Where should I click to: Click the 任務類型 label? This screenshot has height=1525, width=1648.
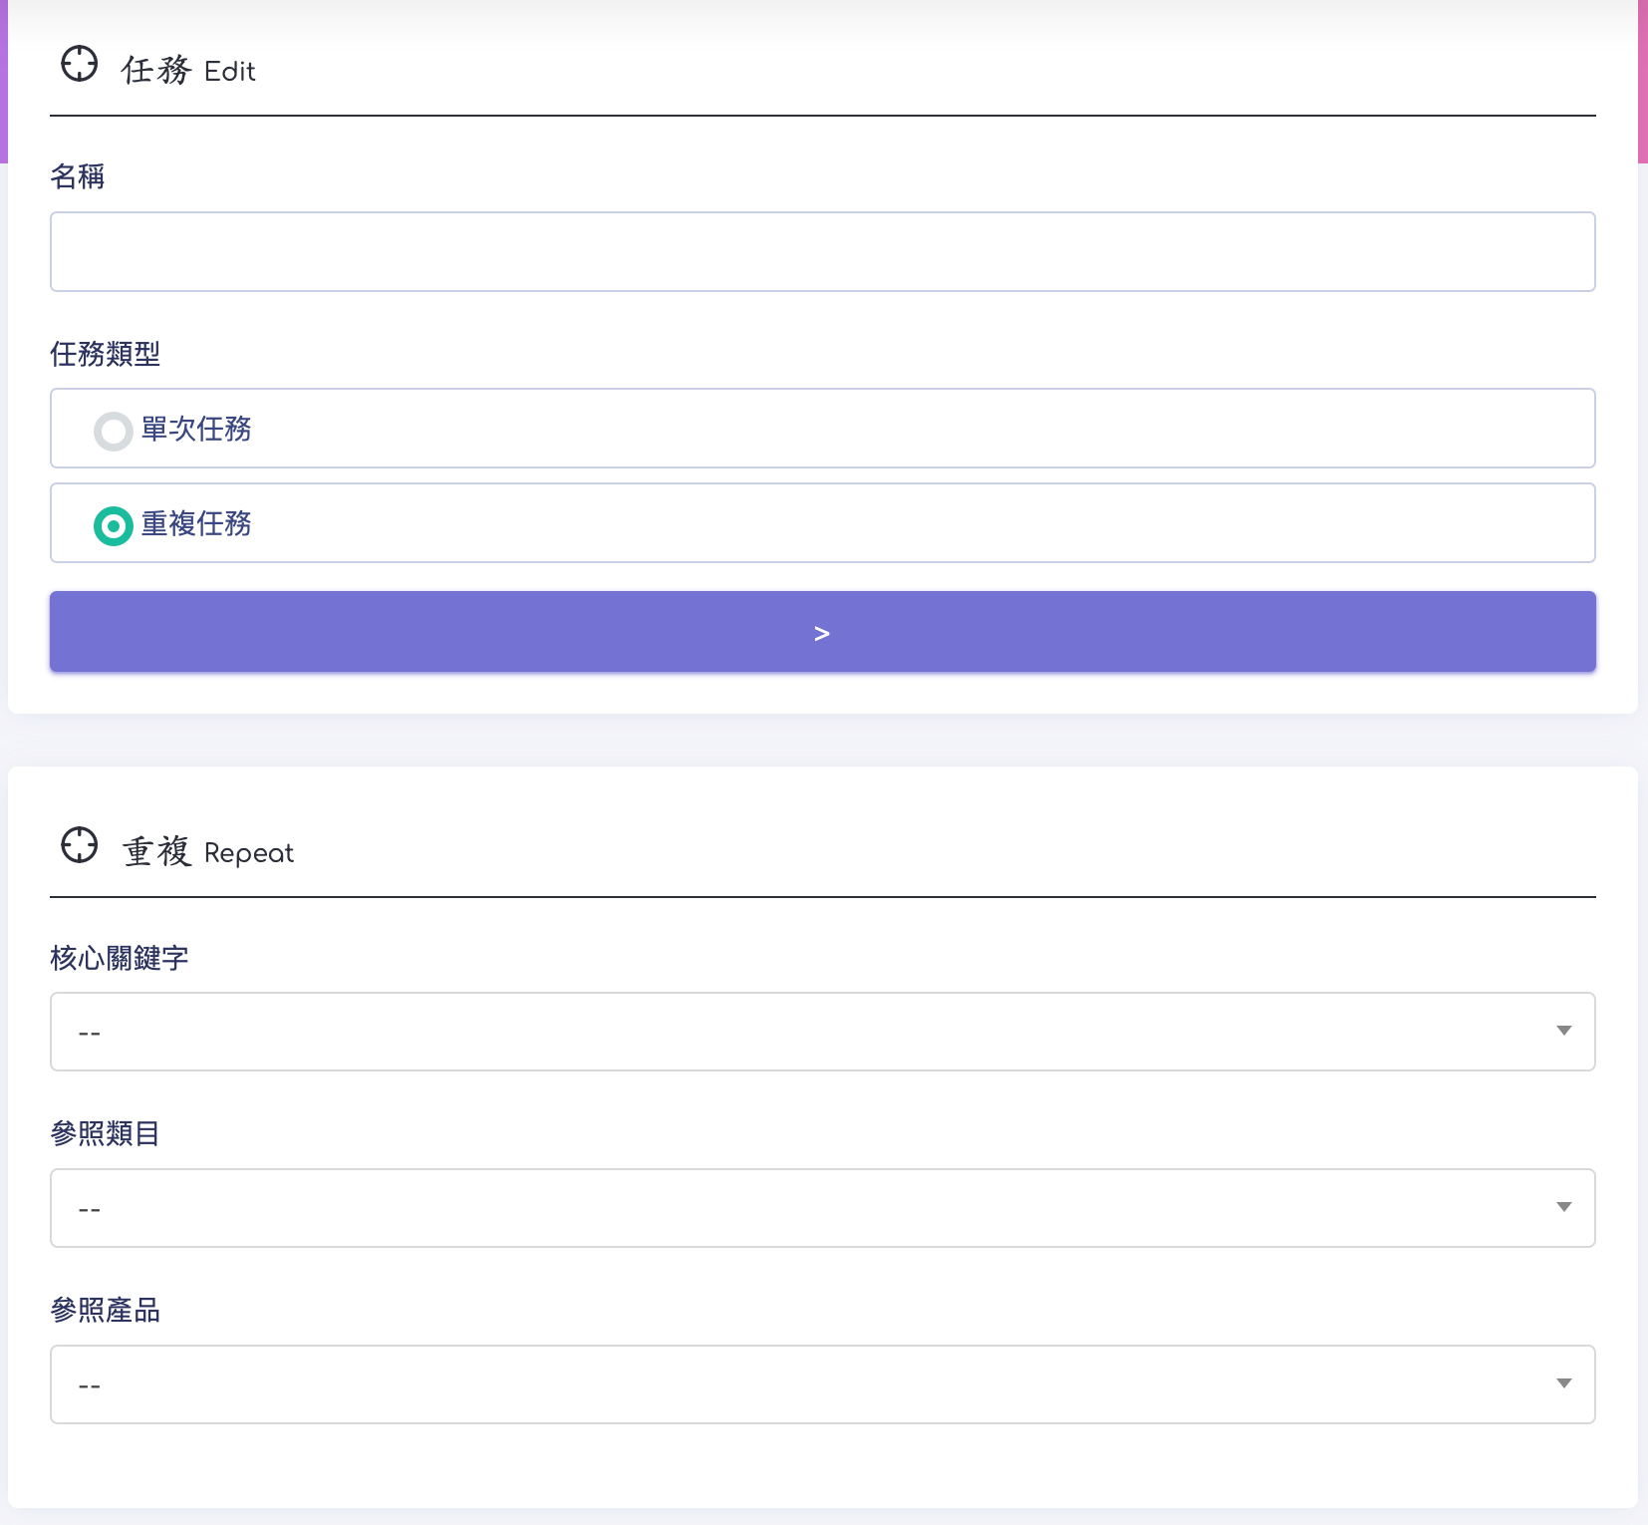click(x=105, y=354)
